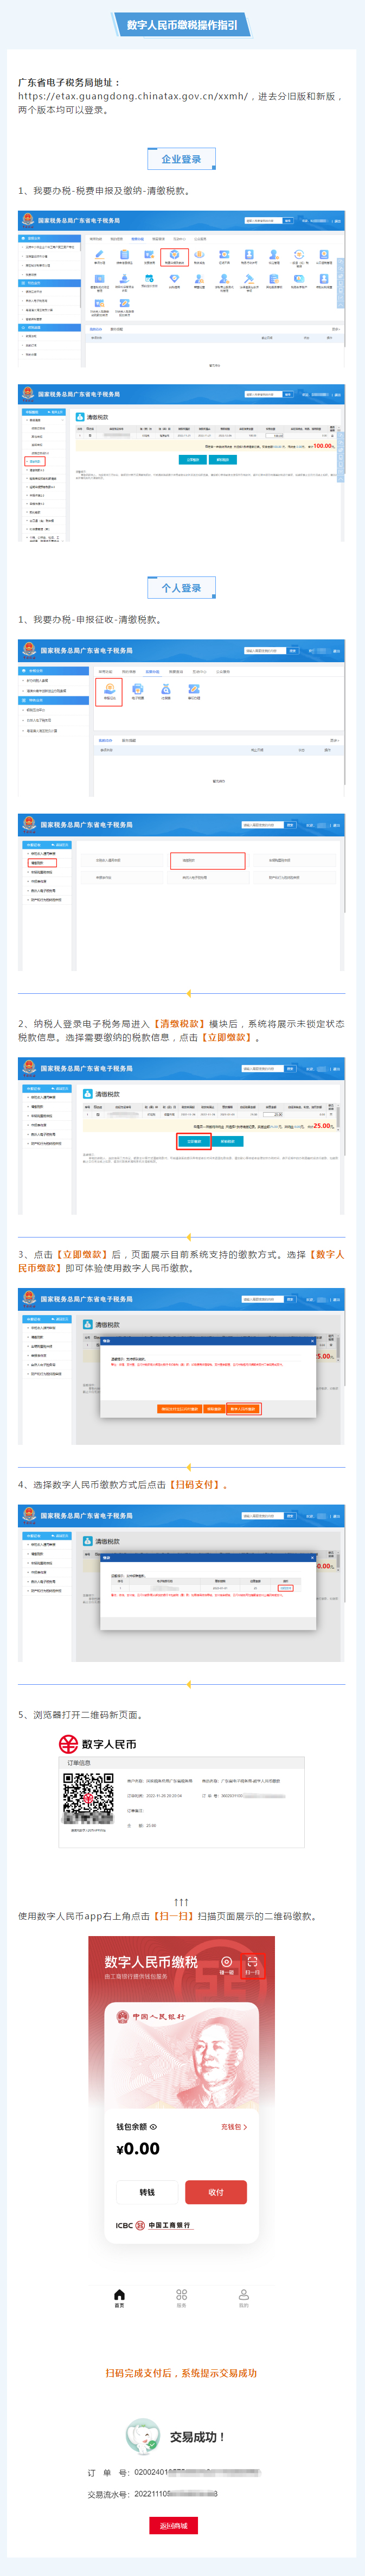
Task: Click the 数字人民币缴税操作指引 title banner
Action: 182,25
